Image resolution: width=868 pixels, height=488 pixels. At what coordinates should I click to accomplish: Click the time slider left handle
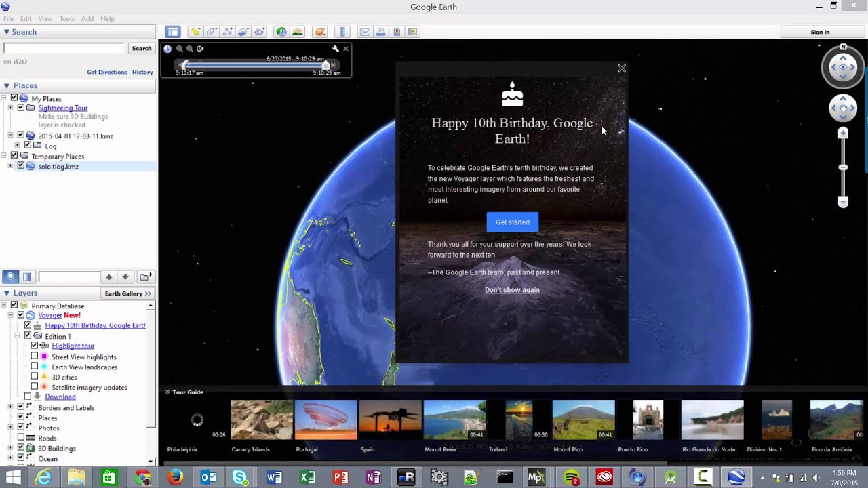pos(184,65)
